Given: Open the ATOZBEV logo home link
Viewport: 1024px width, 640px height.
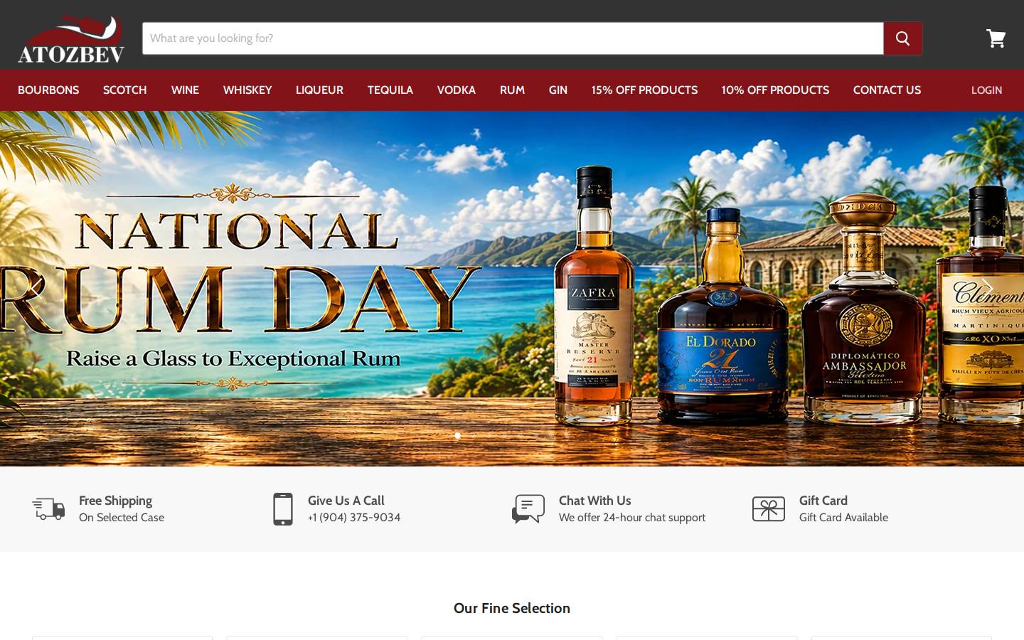Looking at the screenshot, I should (71, 38).
